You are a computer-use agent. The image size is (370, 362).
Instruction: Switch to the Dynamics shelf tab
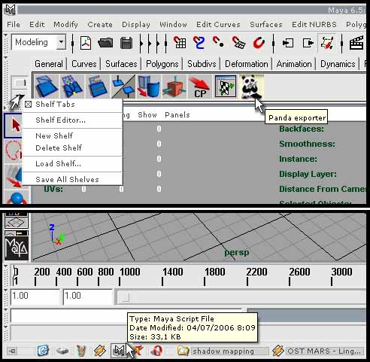click(x=338, y=64)
